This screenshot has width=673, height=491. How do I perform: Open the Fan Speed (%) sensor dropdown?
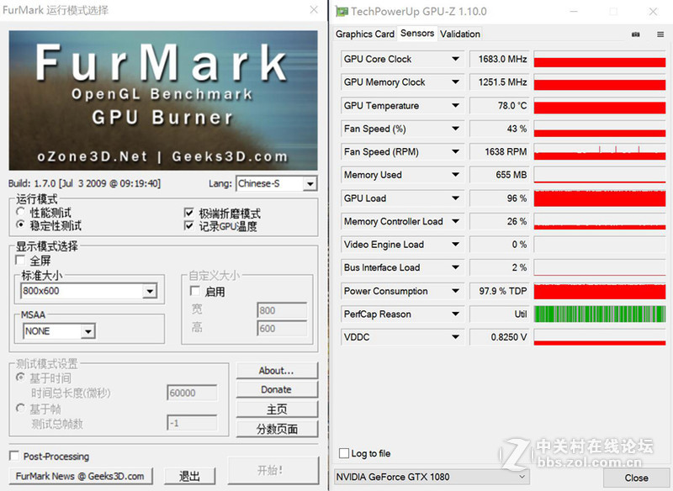coord(455,129)
